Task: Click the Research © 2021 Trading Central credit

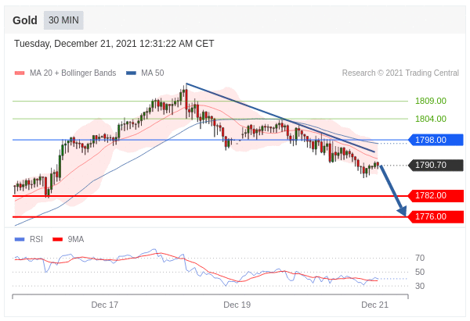Action: 400,73
